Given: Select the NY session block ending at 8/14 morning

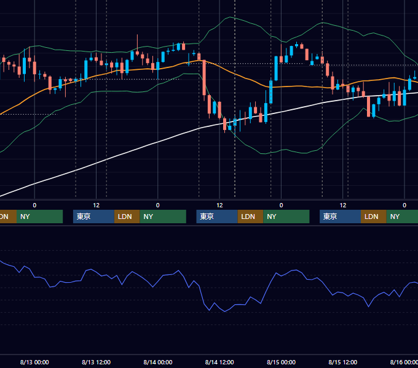Looking at the screenshot, I should pyautogui.click(x=163, y=217).
